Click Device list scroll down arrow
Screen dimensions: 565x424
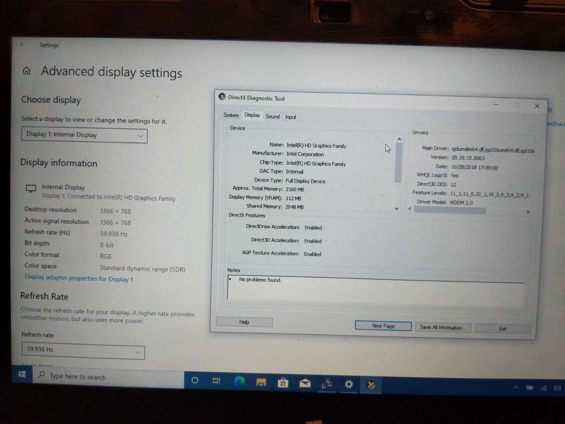pyautogui.click(x=397, y=208)
